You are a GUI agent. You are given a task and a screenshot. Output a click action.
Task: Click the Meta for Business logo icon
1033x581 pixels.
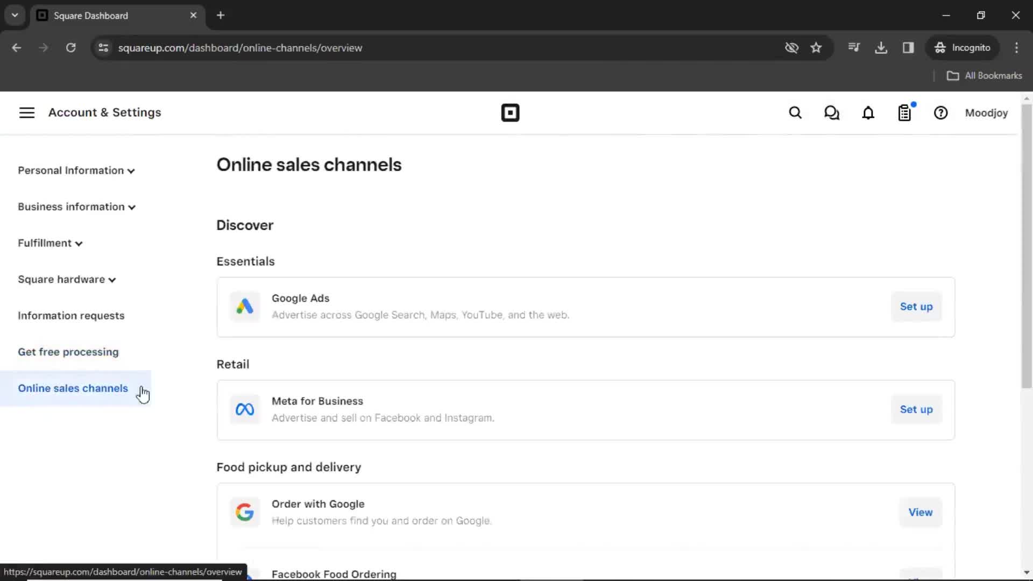click(245, 410)
